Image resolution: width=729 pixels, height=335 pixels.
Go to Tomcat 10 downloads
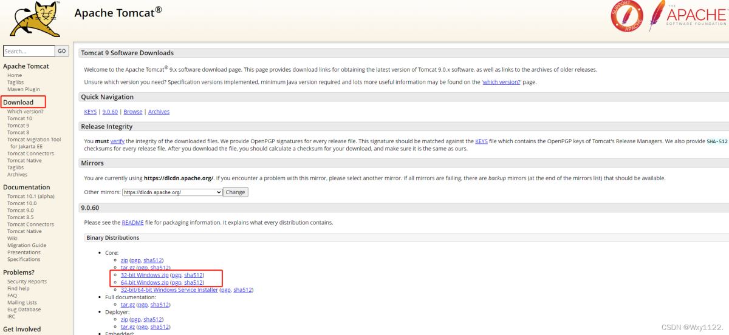point(19,118)
